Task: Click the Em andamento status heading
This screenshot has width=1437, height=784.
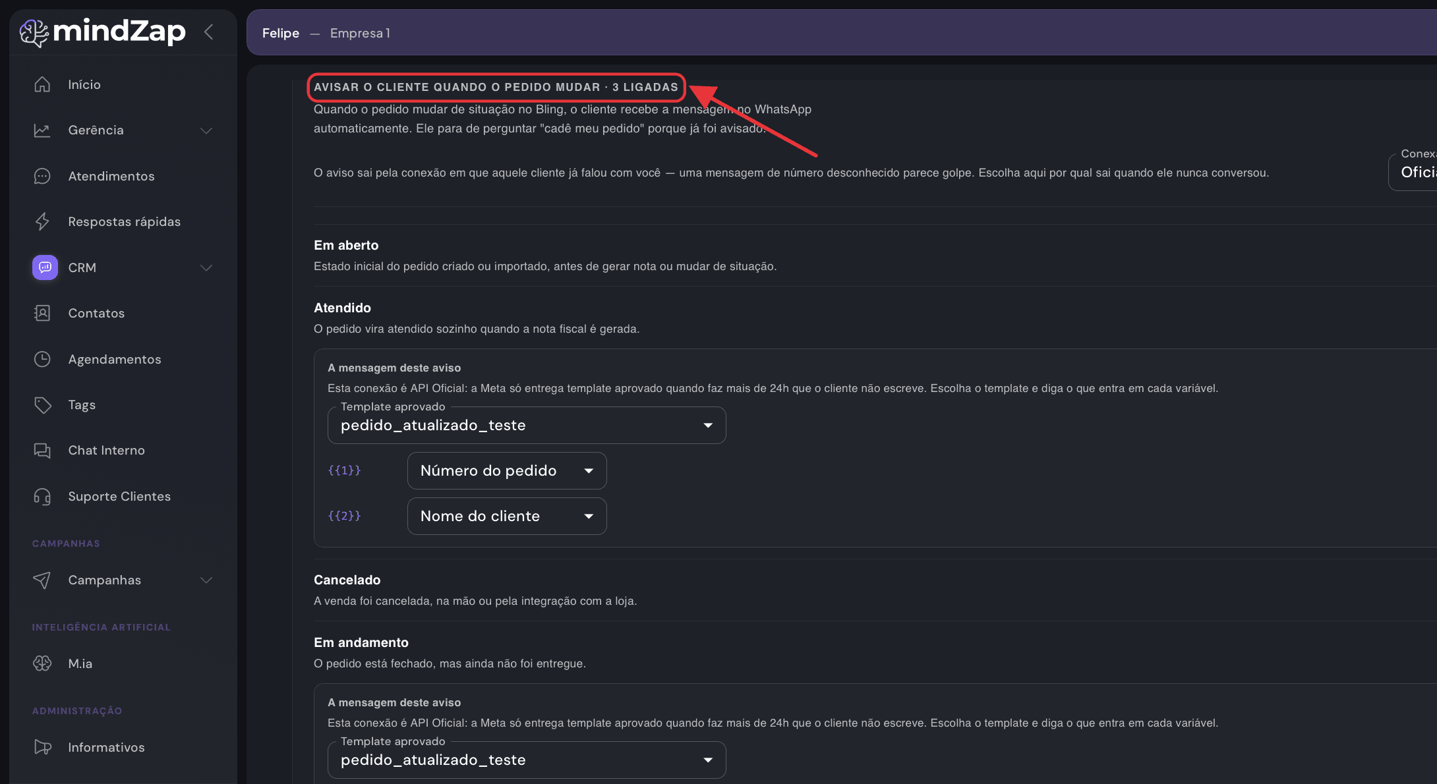Action: pos(361,642)
